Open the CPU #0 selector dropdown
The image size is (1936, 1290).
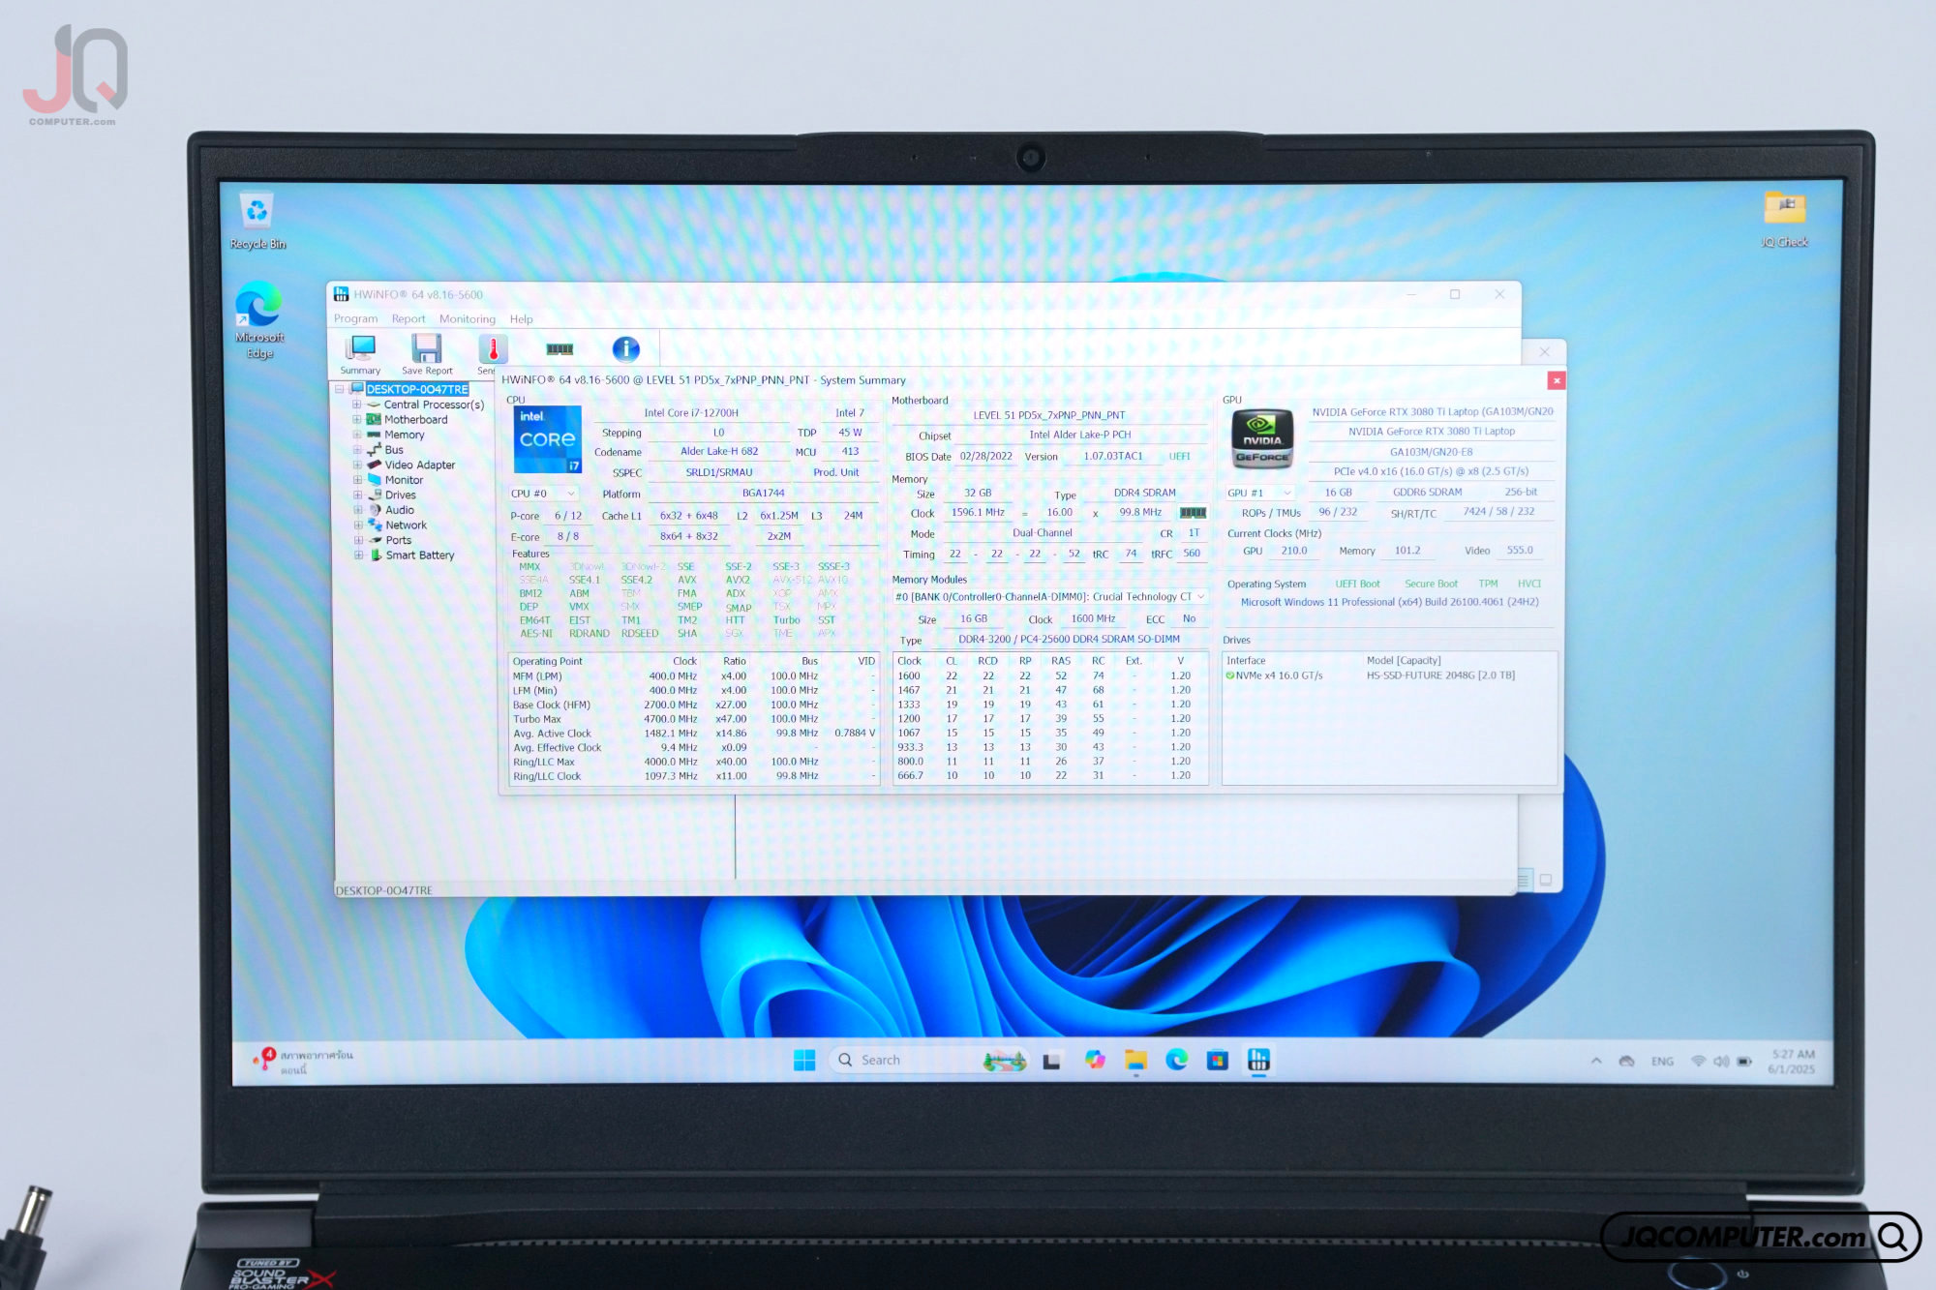point(544,494)
